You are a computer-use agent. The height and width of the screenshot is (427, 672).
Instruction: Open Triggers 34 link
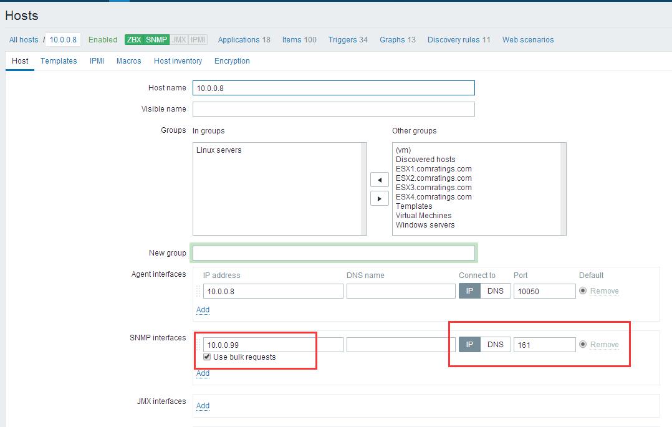(x=348, y=39)
